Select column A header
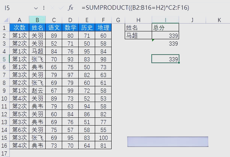Image resolution: width=230 pixels, height=157 pixels. point(19,20)
